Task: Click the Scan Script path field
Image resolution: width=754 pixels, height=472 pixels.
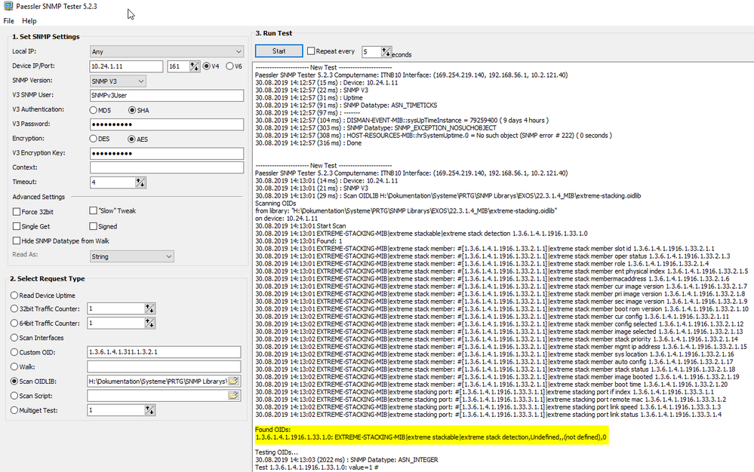Action: (158, 396)
